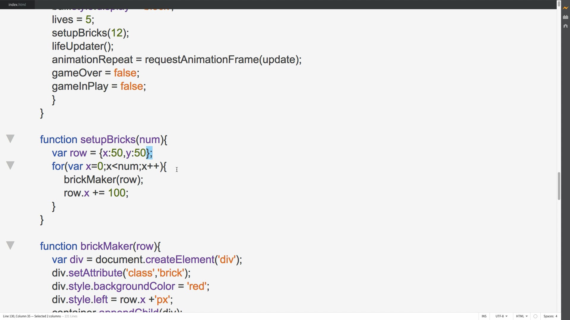Open the UTF-8 encoding dropdown
Viewport: 570px width, 320px height.
point(501,316)
